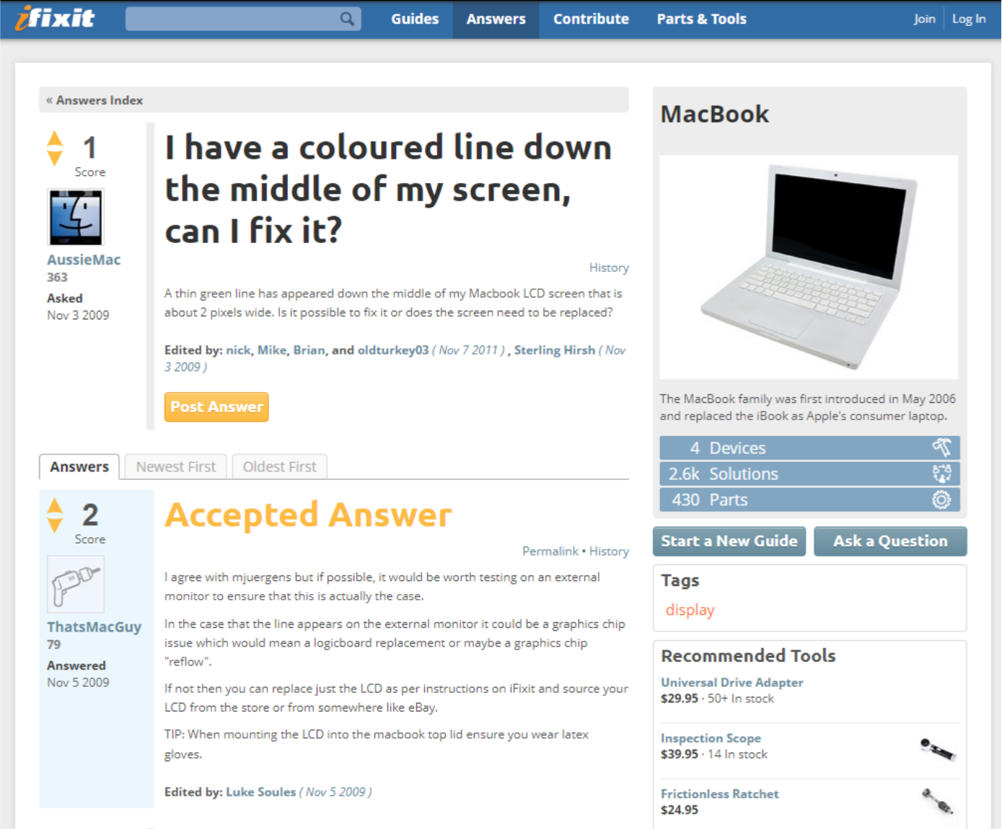Open editor Brian's profile

309,350
